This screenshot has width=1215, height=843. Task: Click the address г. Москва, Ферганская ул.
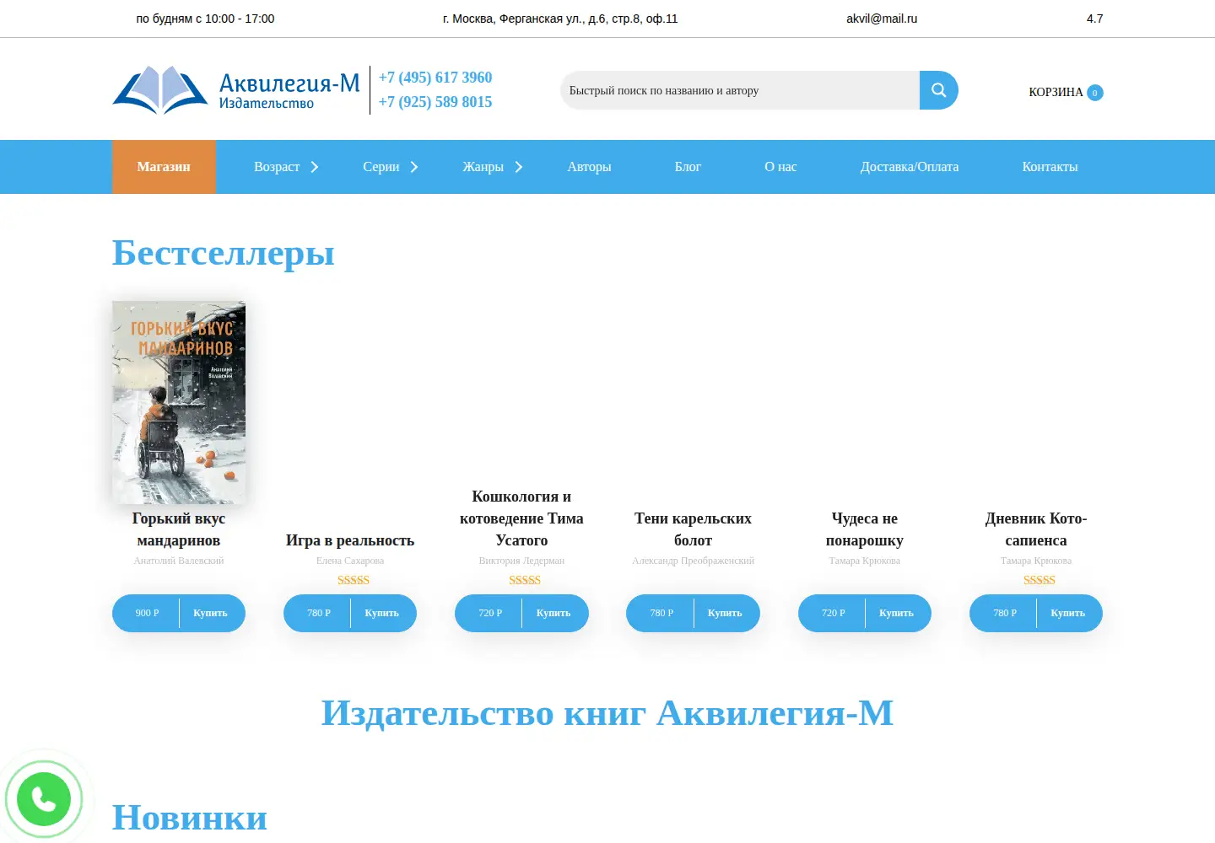(x=560, y=19)
